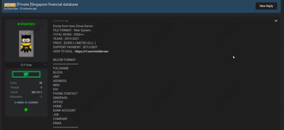Click the New Reply button
Screen dimensions: 284x130
[x=266, y=6]
